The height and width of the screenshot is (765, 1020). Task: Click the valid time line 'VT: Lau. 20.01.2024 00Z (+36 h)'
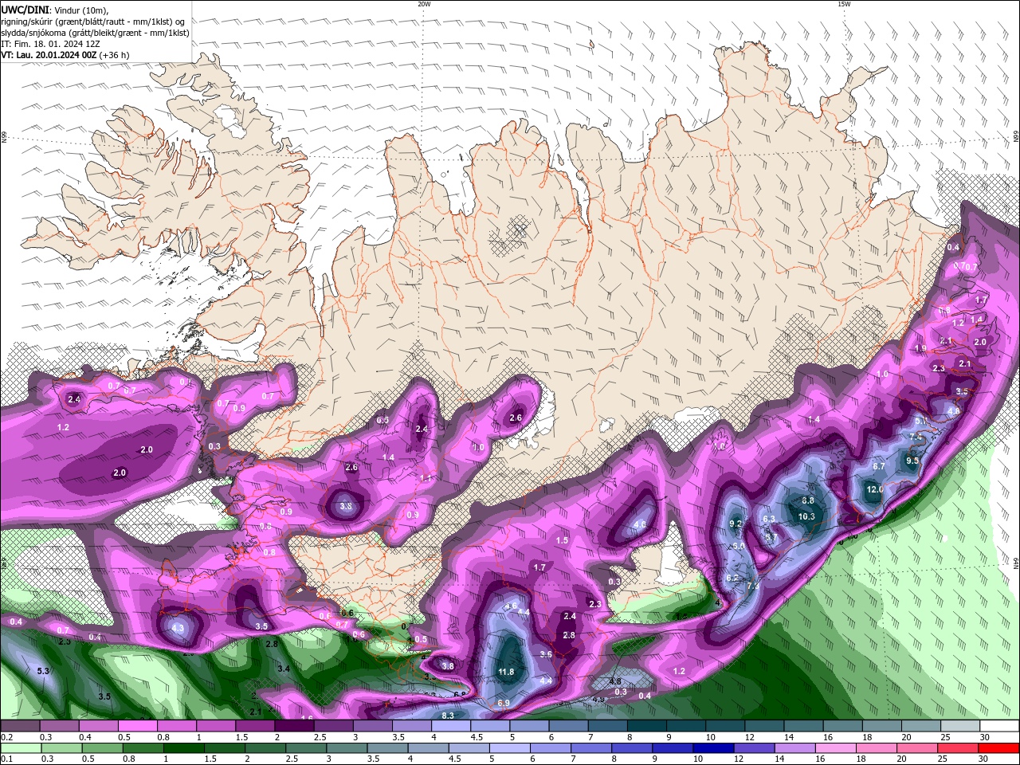(x=65, y=55)
